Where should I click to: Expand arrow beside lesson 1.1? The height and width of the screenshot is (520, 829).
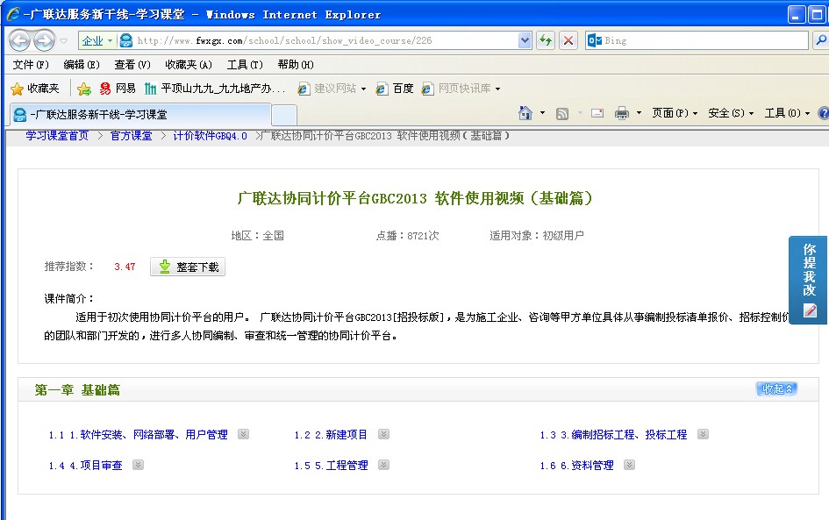(243, 434)
